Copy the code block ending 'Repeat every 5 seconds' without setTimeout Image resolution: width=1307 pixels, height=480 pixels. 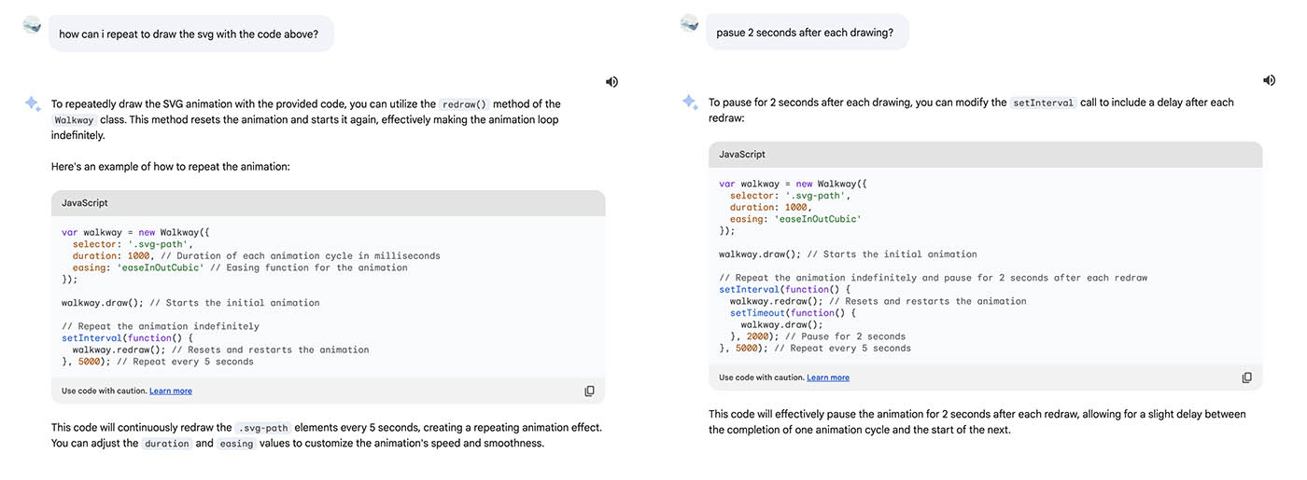coord(589,391)
